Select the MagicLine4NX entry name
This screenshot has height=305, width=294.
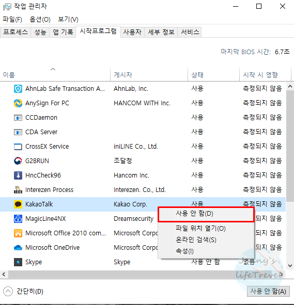tap(45, 219)
